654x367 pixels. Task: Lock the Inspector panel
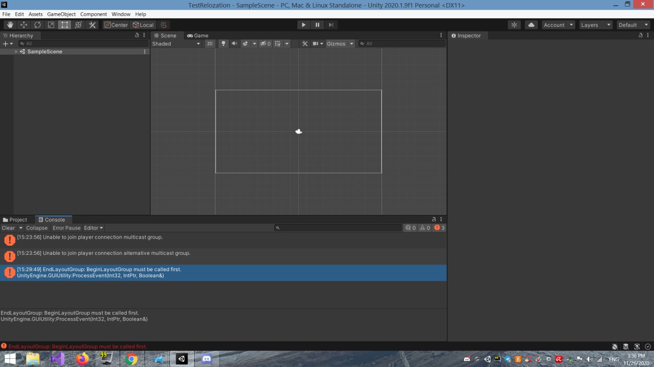(x=641, y=36)
